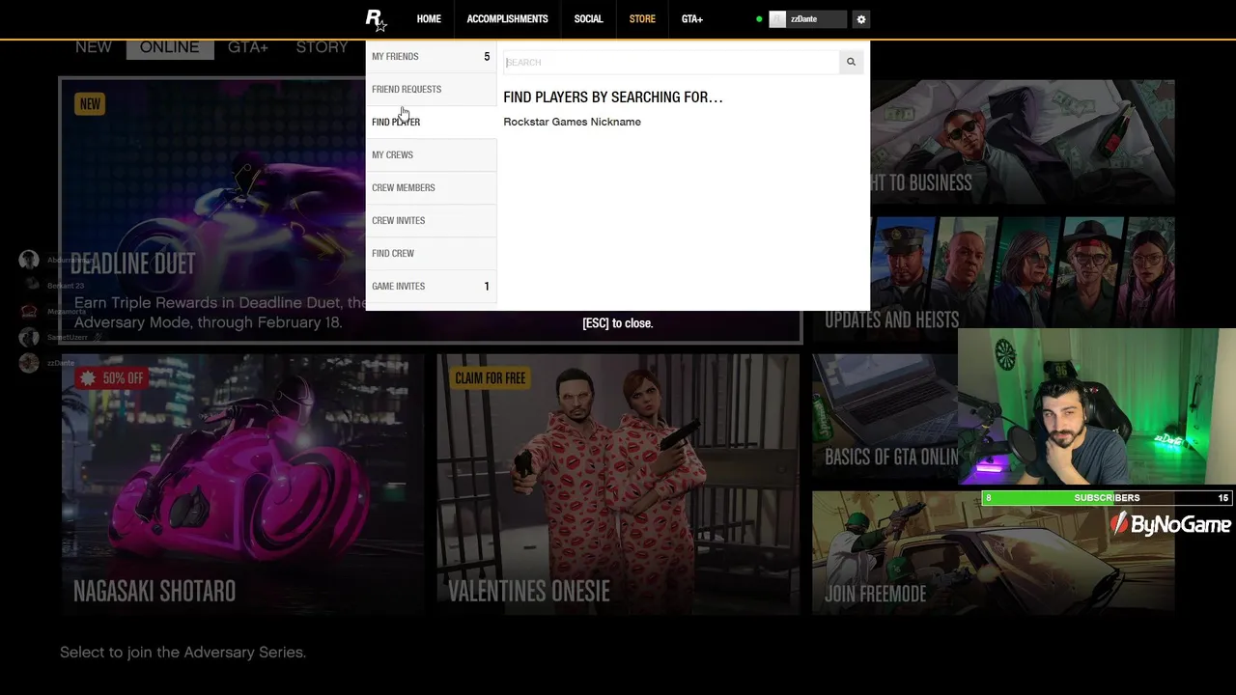The width and height of the screenshot is (1236, 695).
Task: Select GAME INVITES entry
Action: [431, 286]
